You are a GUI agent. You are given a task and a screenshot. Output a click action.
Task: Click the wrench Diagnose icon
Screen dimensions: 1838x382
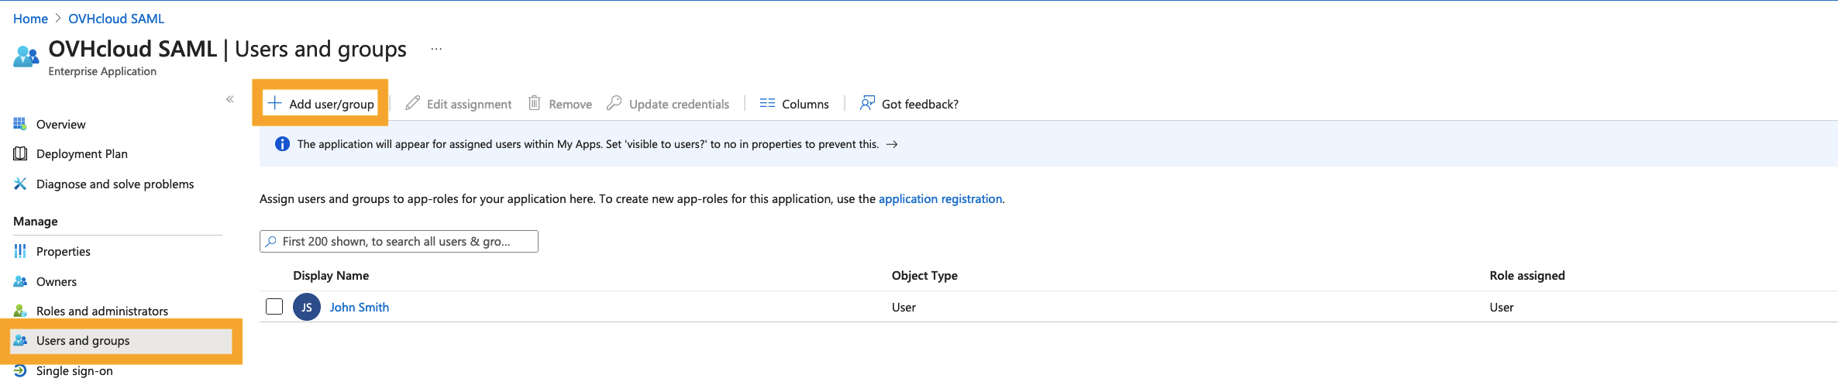tap(20, 184)
